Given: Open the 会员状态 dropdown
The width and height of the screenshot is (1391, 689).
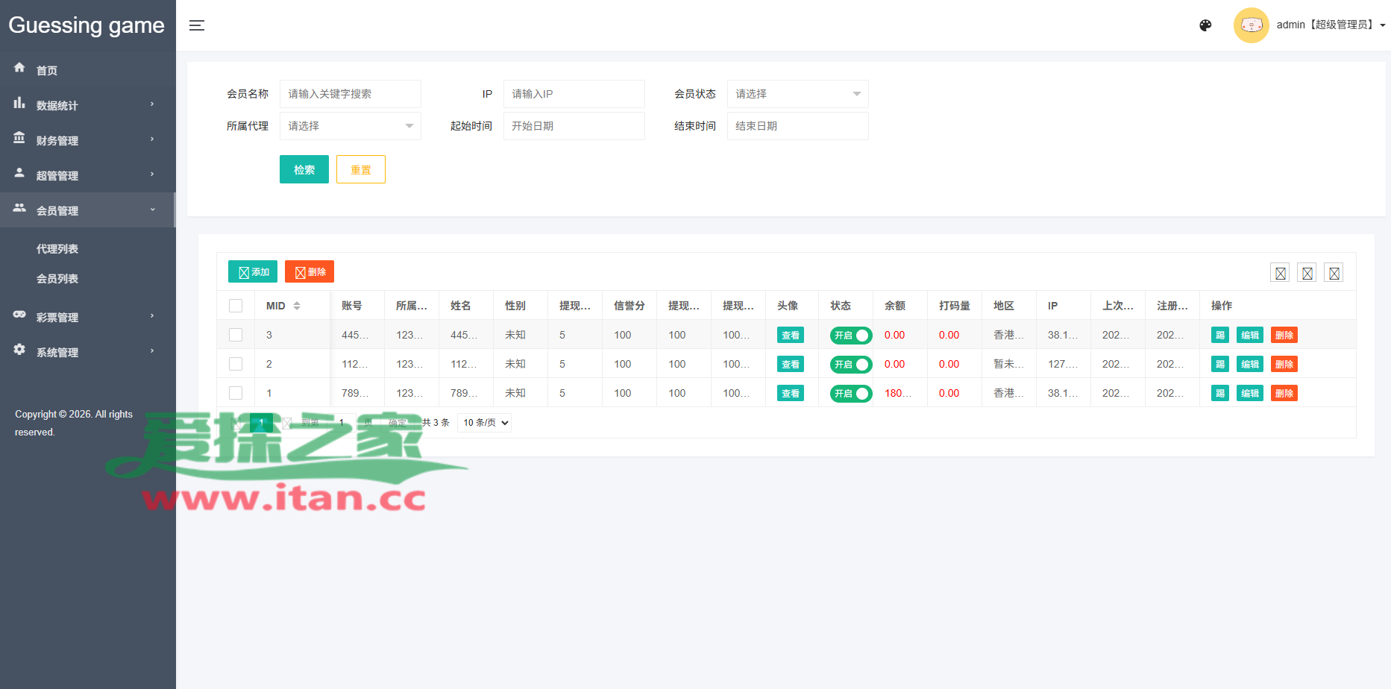Looking at the screenshot, I should coord(797,94).
